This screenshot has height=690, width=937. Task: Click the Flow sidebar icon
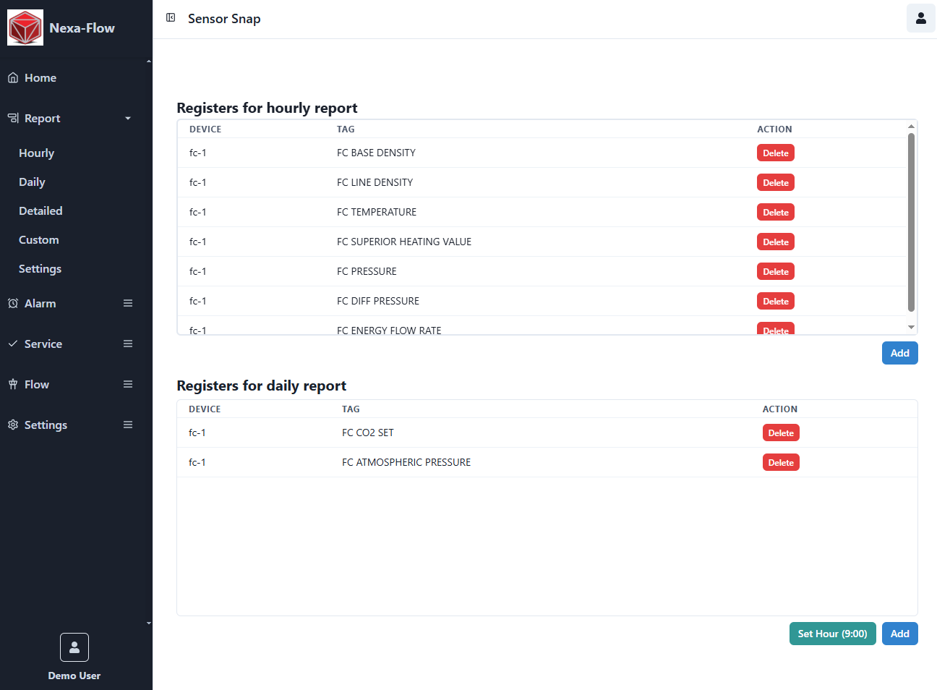(13, 385)
